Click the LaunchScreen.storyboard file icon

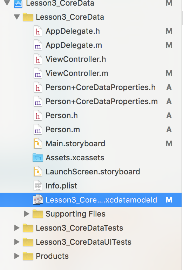coord(38,172)
